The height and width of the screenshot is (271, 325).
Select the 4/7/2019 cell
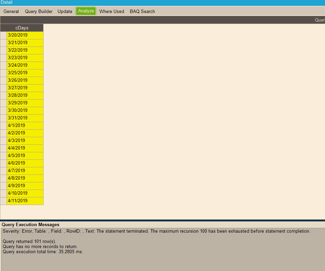(25, 171)
